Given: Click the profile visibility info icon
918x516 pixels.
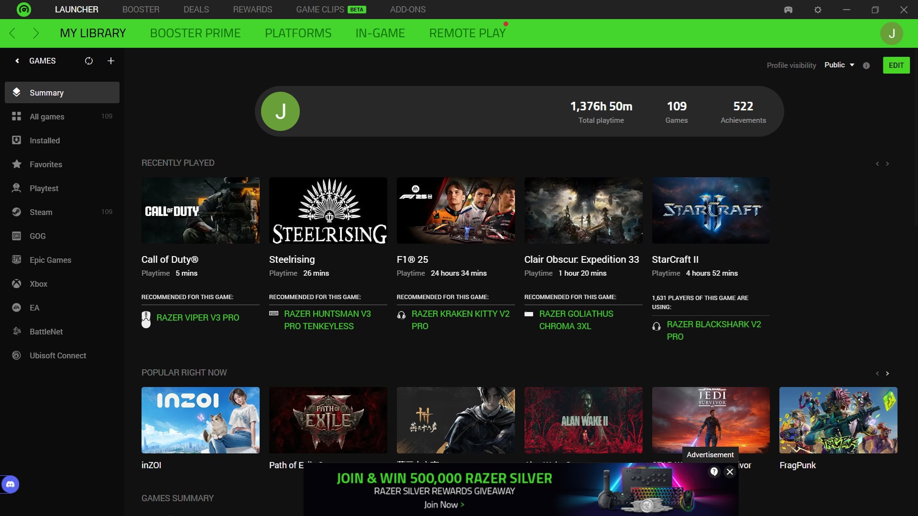Looking at the screenshot, I should pyautogui.click(x=866, y=65).
